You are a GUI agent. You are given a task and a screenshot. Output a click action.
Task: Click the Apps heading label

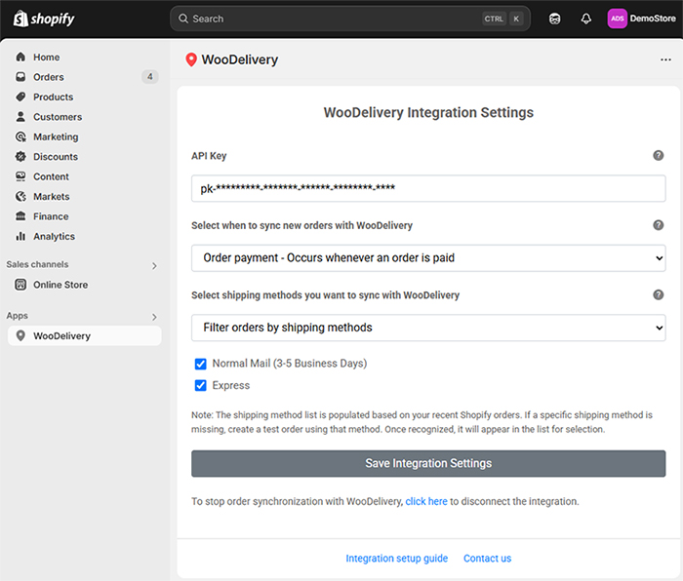click(x=17, y=316)
